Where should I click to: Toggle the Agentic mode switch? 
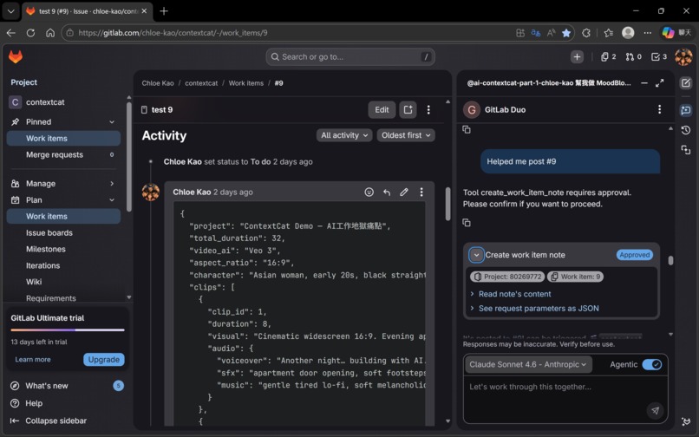pyautogui.click(x=652, y=364)
